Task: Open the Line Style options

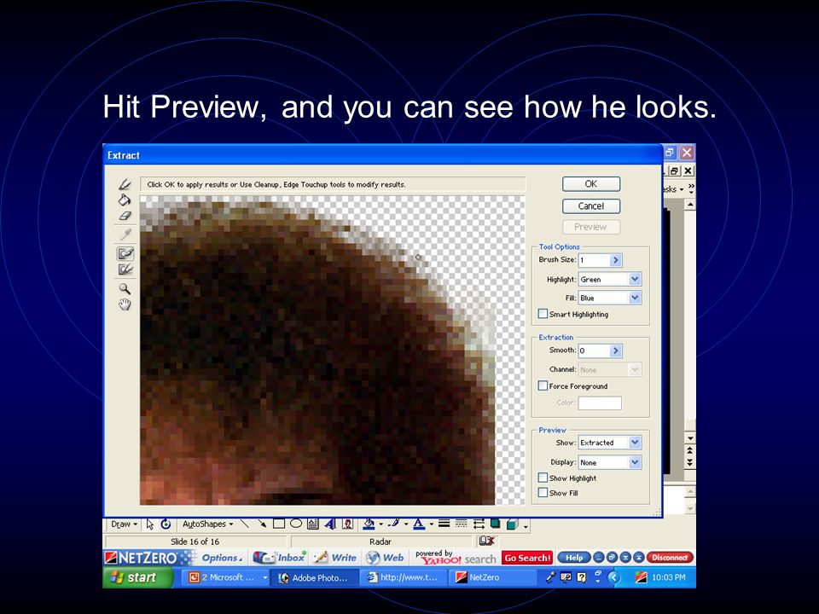Action: 444,524
